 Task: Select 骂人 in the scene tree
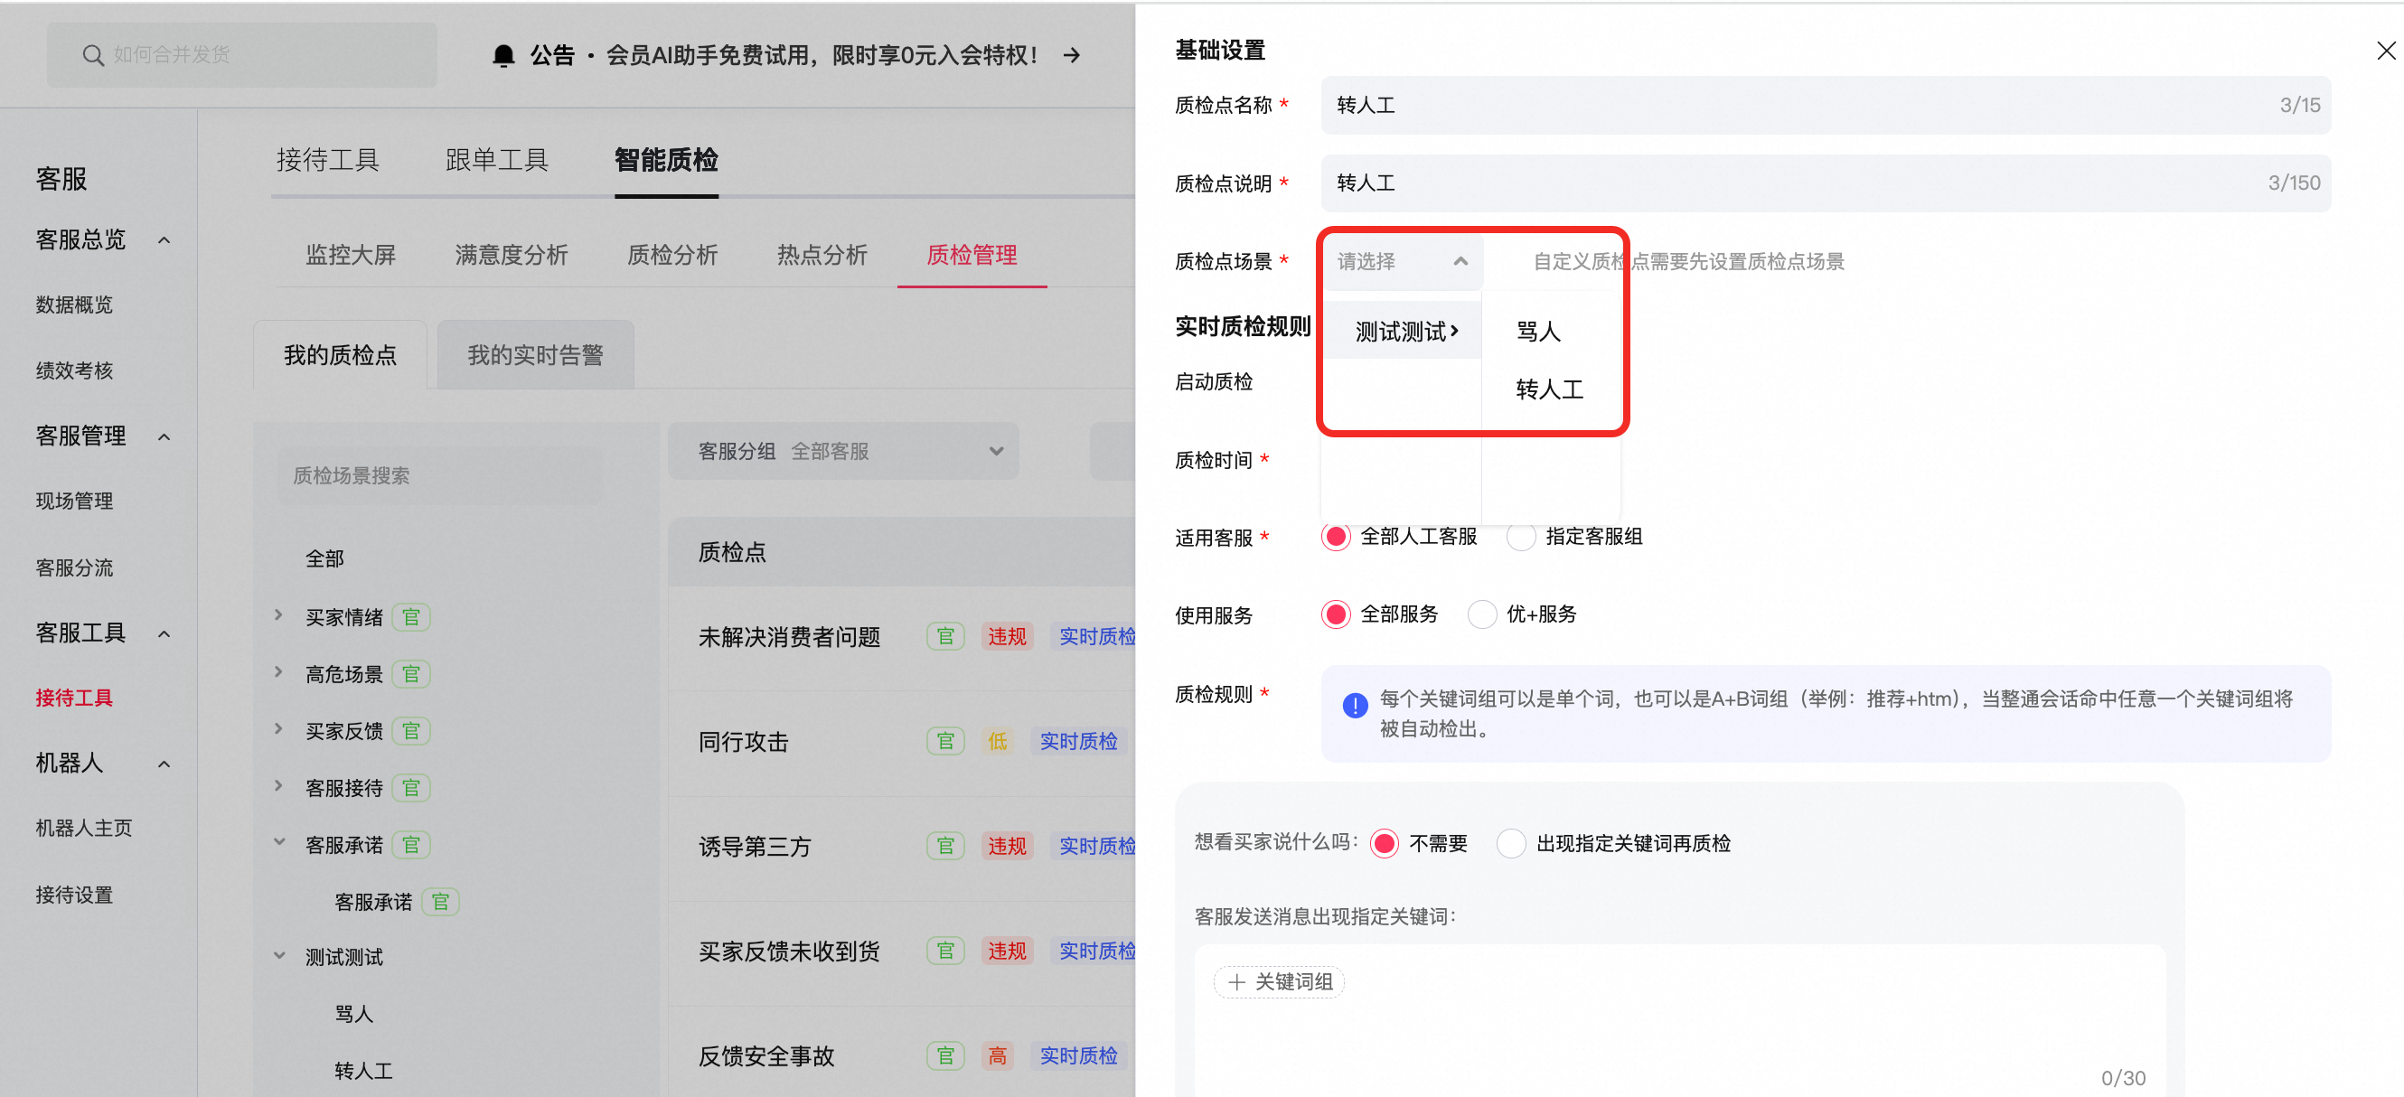coord(353,1014)
